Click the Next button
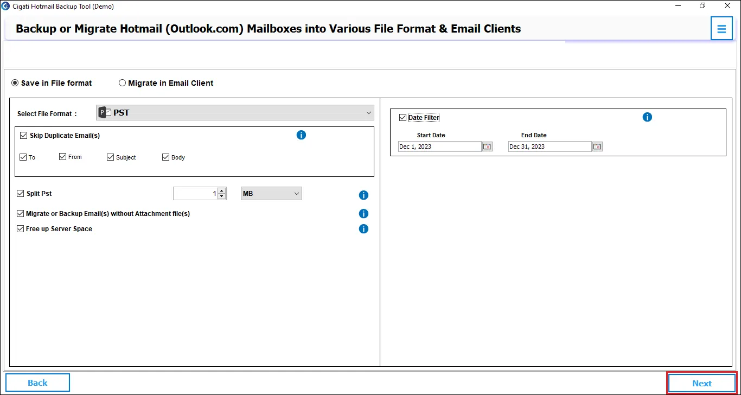The width and height of the screenshot is (741, 395). (x=702, y=383)
